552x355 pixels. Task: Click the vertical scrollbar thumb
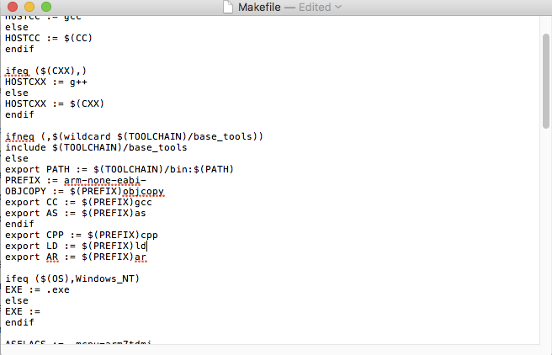pyautogui.click(x=546, y=76)
